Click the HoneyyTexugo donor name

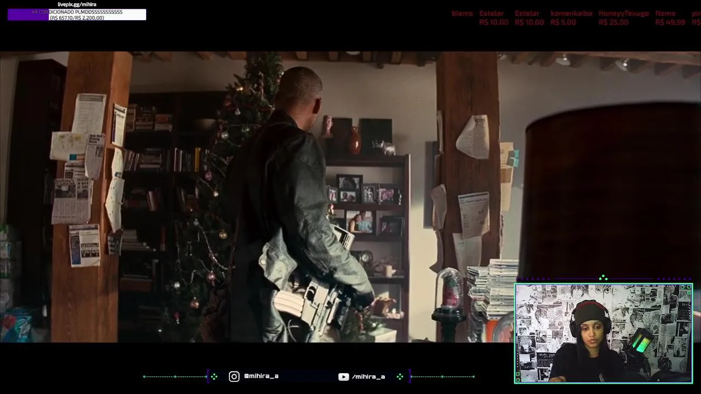623,13
